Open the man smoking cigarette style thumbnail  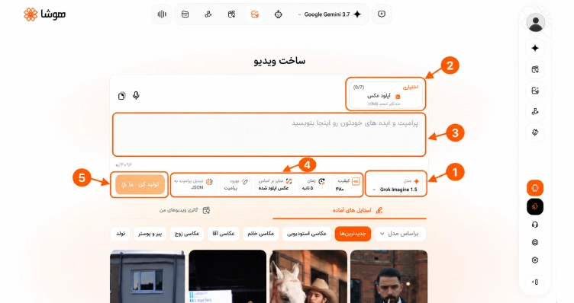click(389, 276)
